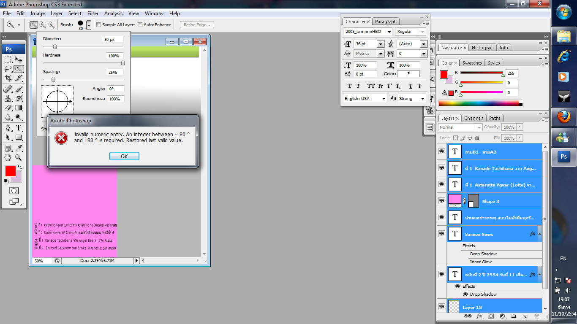Open the tracking dropdown showing 0
Image resolution: width=577 pixels, height=324 pixels.
coord(424,54)
